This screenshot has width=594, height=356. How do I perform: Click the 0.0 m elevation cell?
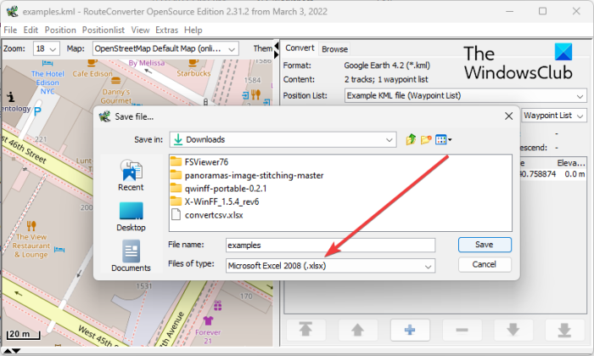point(574,174)
